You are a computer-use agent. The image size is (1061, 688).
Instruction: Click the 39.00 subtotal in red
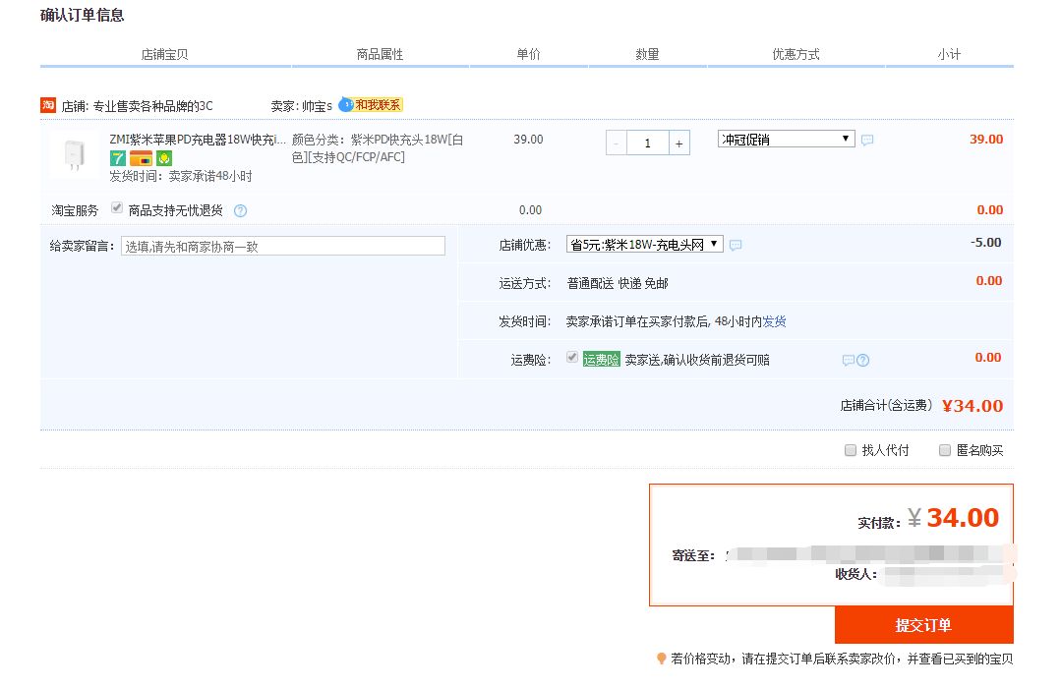986,139
